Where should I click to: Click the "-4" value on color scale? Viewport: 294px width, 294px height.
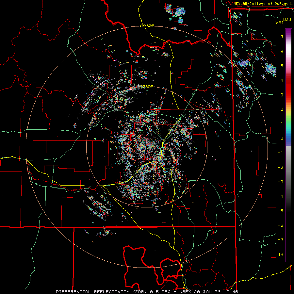coord(281,196)
